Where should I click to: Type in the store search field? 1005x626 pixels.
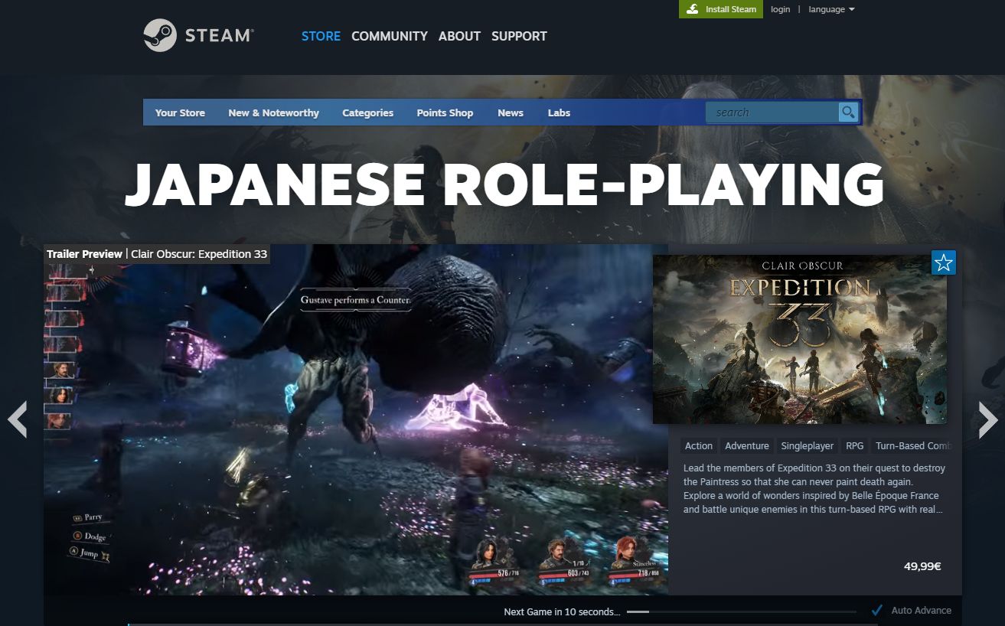click(772, 112)
